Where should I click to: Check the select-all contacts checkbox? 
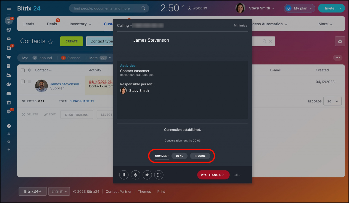pyautogui.click(x=23, y=70)
